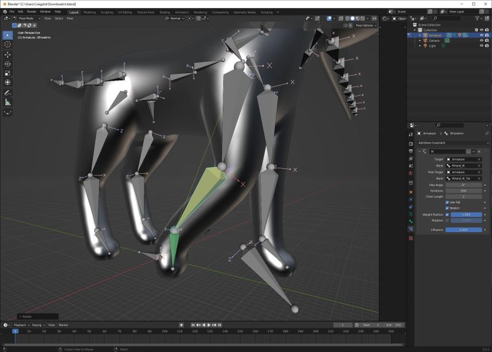492x352 pixels.
Task: Open the Keying dropdown in timeline
Action: 38,325
